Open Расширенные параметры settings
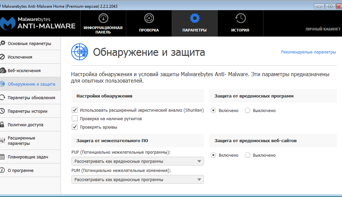 point(30,140)
